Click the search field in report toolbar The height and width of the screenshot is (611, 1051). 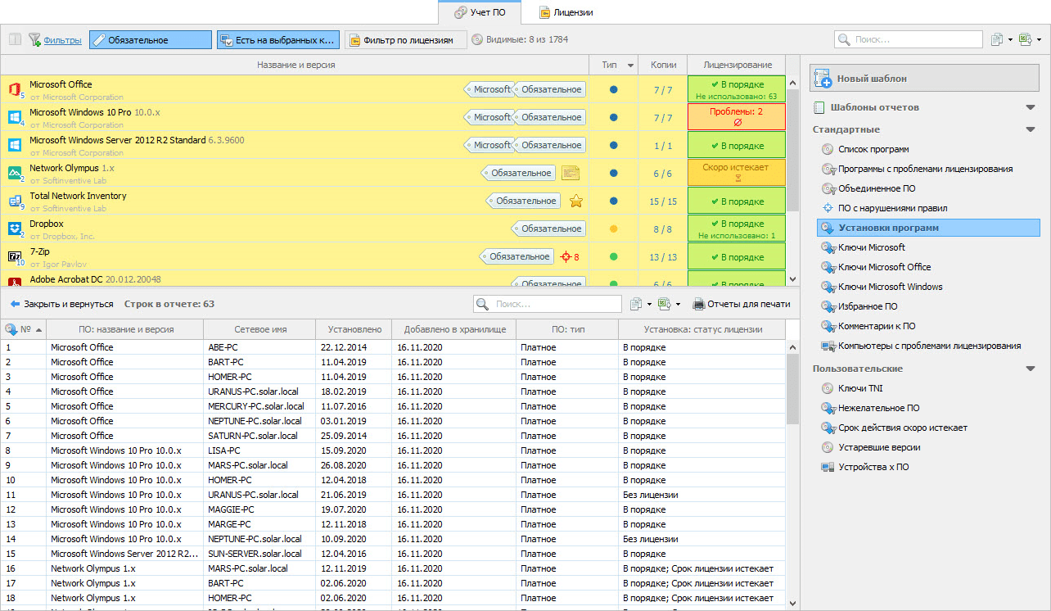pyautogui.click(x=548, y=304)
